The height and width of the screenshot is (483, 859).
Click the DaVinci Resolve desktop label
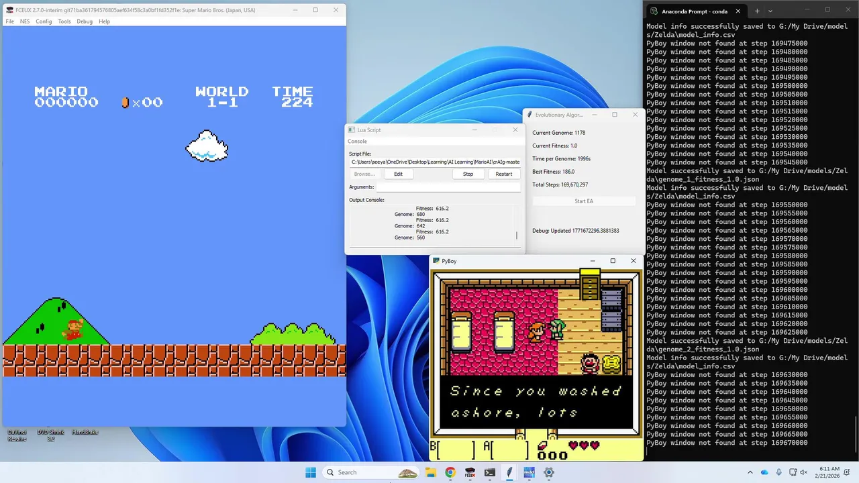17,435
